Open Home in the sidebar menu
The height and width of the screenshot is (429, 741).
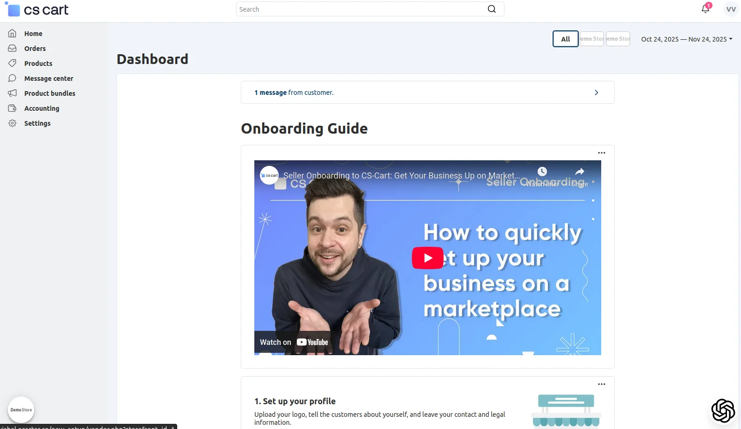(33, 34)
